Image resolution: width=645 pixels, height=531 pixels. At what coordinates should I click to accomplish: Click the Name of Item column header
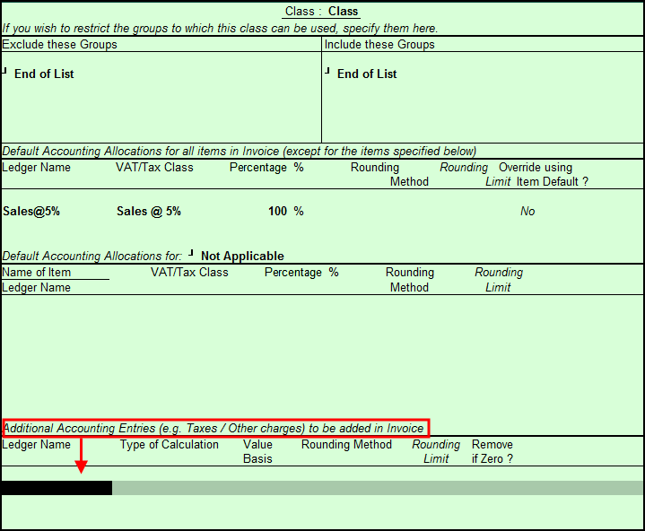pos(37,273)
